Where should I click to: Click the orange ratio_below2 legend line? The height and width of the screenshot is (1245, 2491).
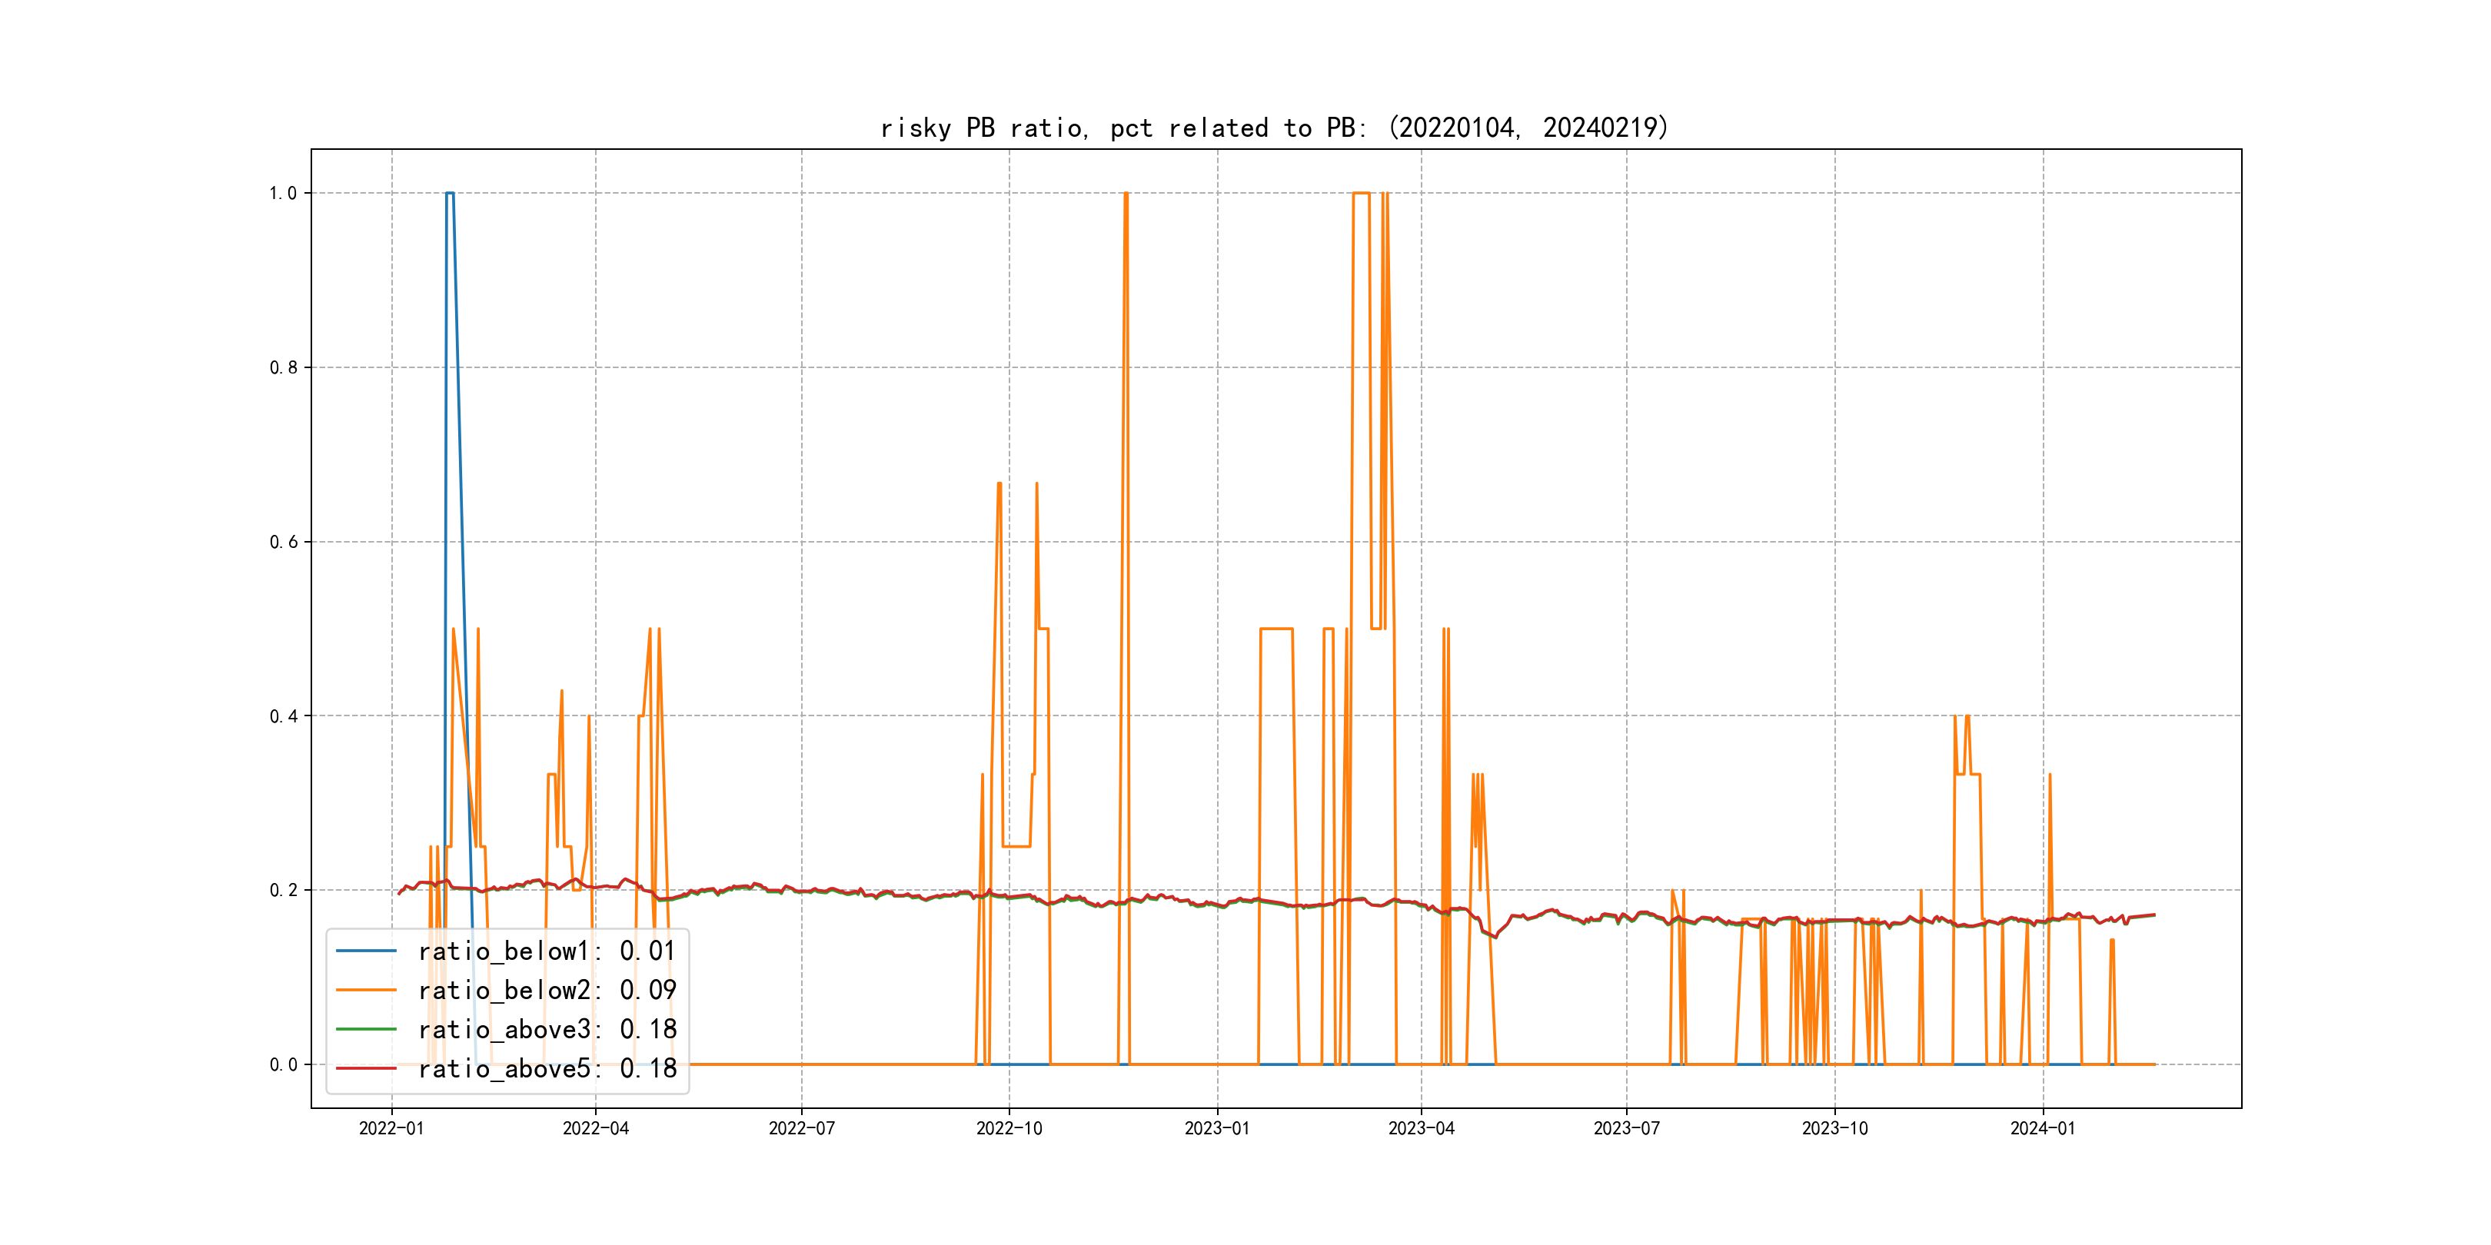(x=365, y=990)
